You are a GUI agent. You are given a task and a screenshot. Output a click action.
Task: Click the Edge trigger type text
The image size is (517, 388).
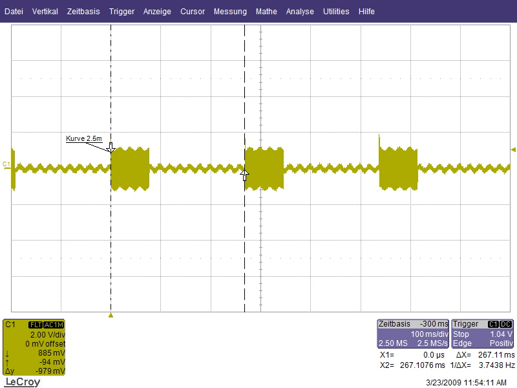click(462, 343)
